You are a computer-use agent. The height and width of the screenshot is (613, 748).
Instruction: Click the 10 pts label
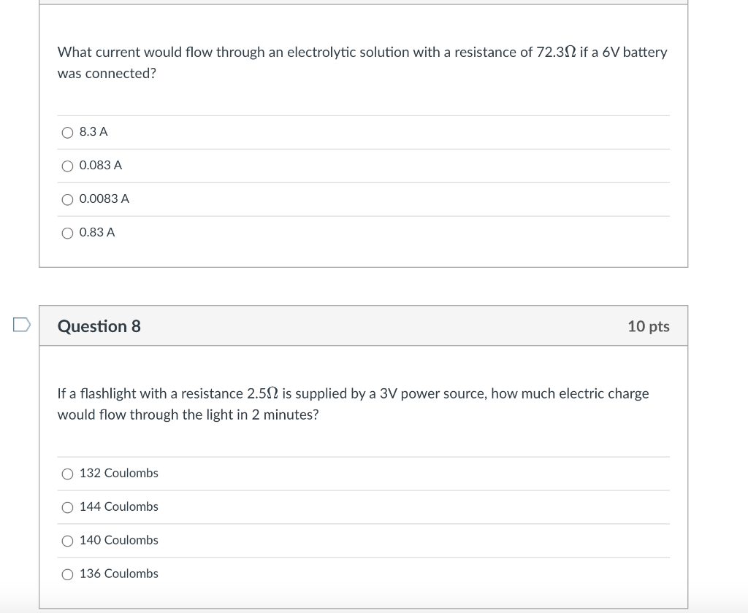pyautogui.click(x=648, y=326)
